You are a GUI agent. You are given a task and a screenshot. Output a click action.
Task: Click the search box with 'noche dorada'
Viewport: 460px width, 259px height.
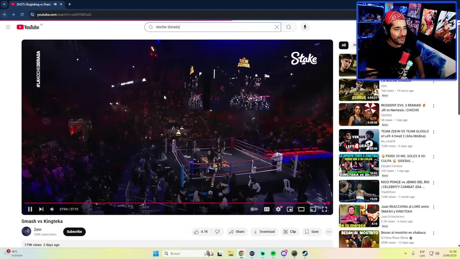213,27
